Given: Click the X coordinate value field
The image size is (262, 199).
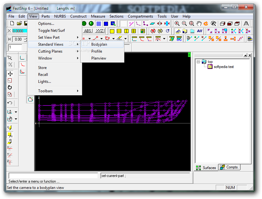Looking at the screenshot, I should click(20, 31).
